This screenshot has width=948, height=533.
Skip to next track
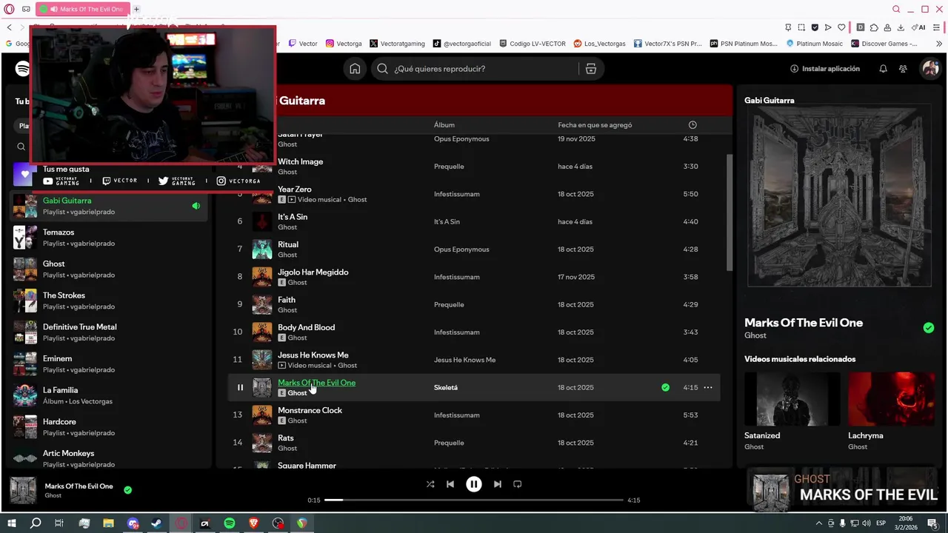(x=498, y=484)
